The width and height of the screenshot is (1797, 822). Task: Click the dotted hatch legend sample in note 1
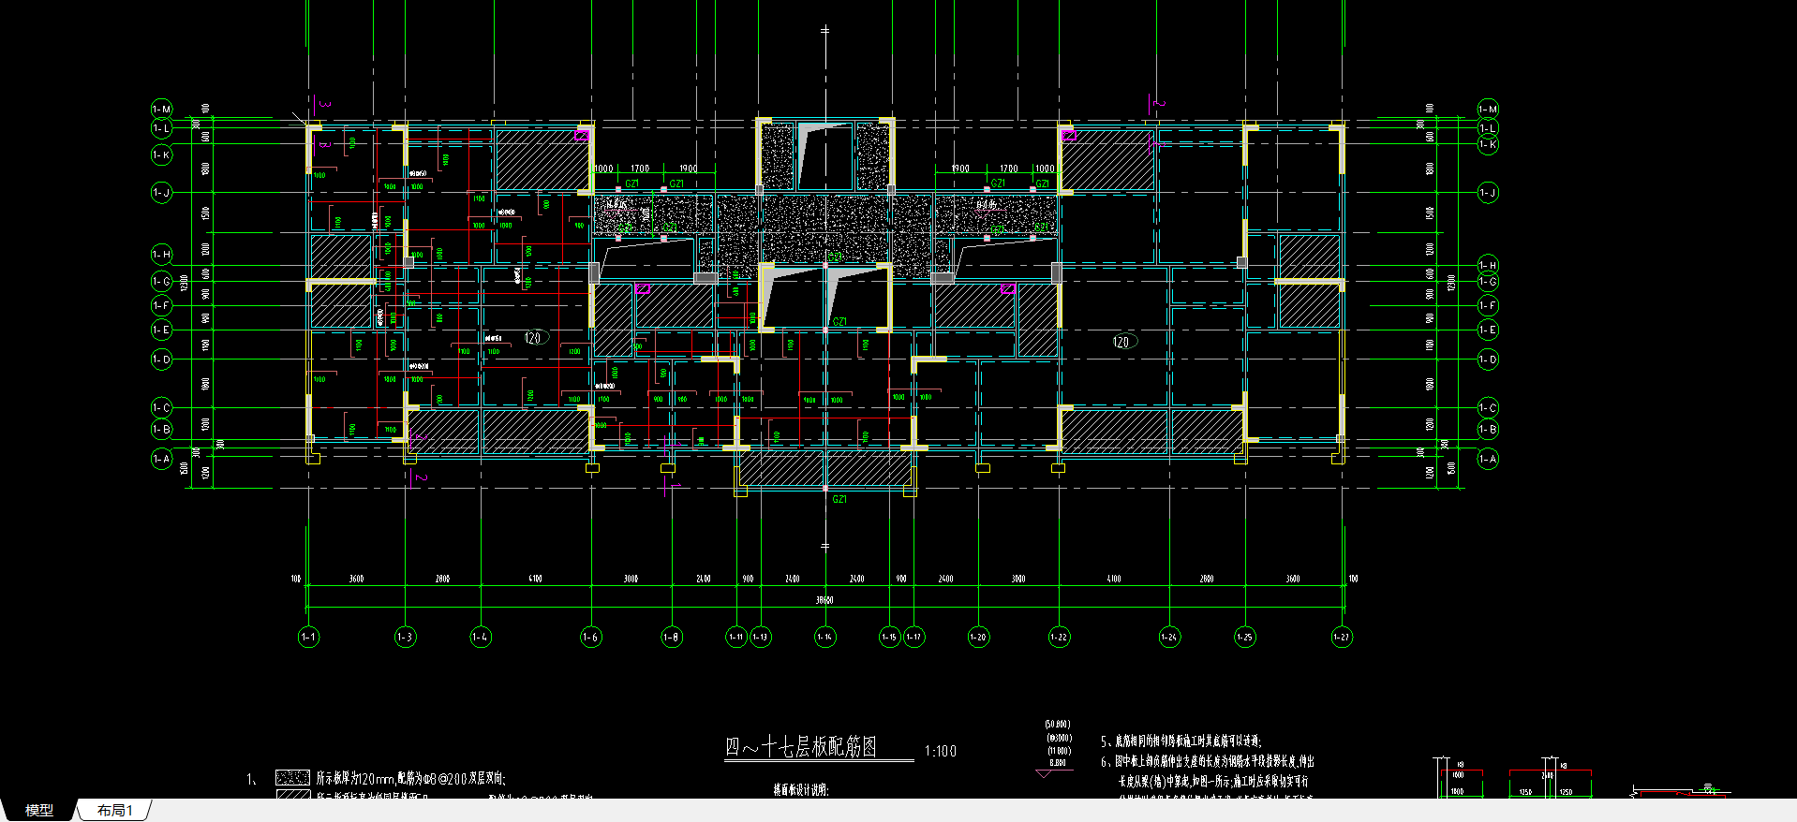point(292,777)
